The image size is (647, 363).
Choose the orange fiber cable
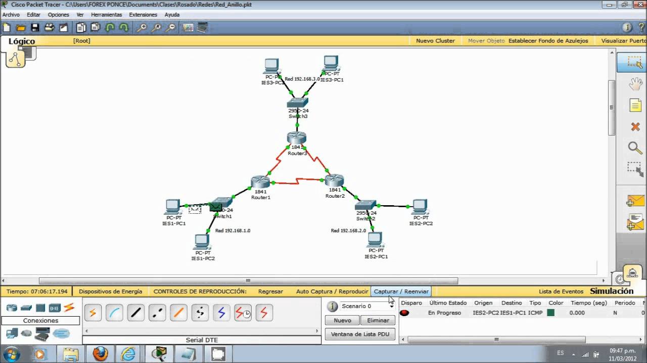[178, 313]
